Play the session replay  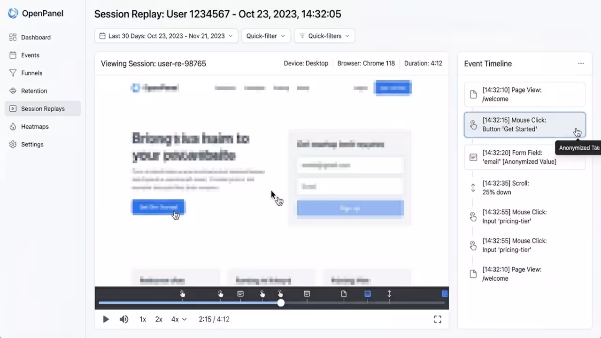click(106, 319)
